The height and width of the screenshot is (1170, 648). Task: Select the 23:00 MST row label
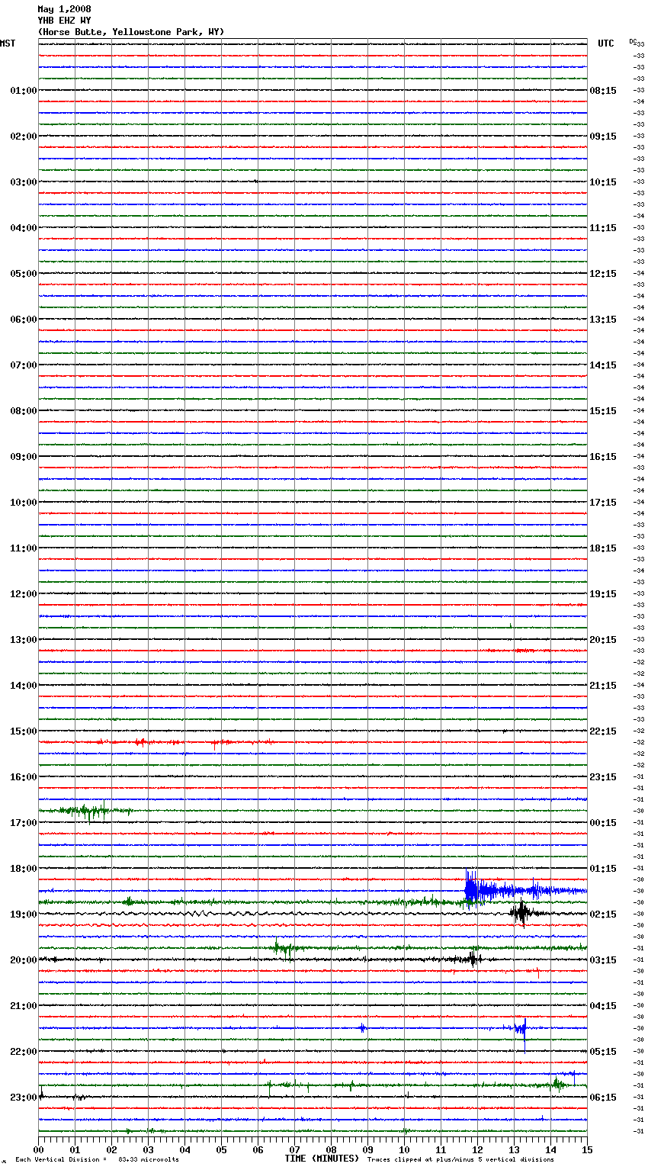click(24, 1098)
